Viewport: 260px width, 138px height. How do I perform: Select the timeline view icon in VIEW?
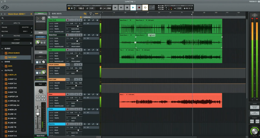pos(69,8)
